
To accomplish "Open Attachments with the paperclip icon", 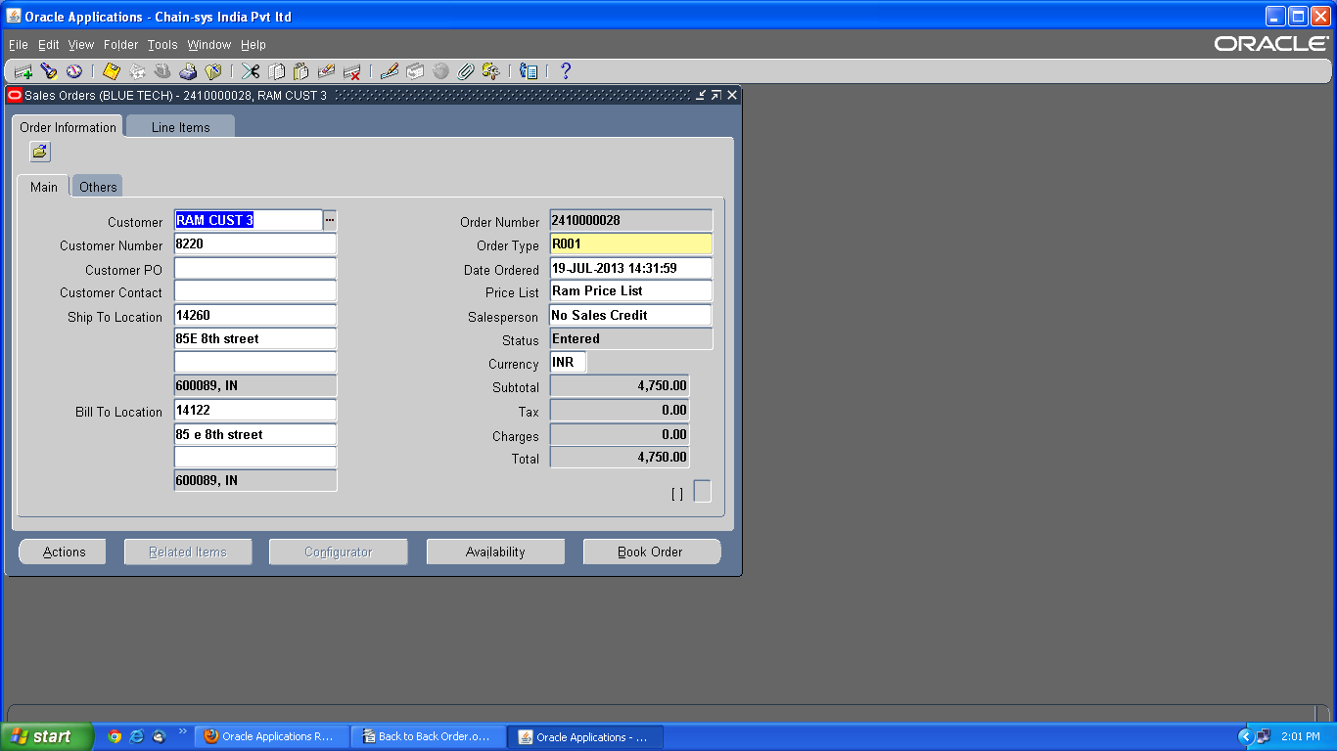I will coord(466,71).
